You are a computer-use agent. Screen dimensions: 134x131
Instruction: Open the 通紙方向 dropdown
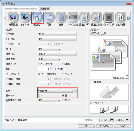click(x=50, y=59)
